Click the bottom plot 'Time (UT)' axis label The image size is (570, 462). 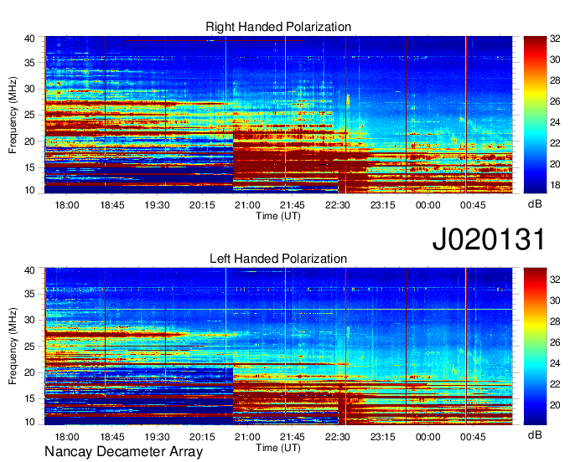click(x=278, y=448)
